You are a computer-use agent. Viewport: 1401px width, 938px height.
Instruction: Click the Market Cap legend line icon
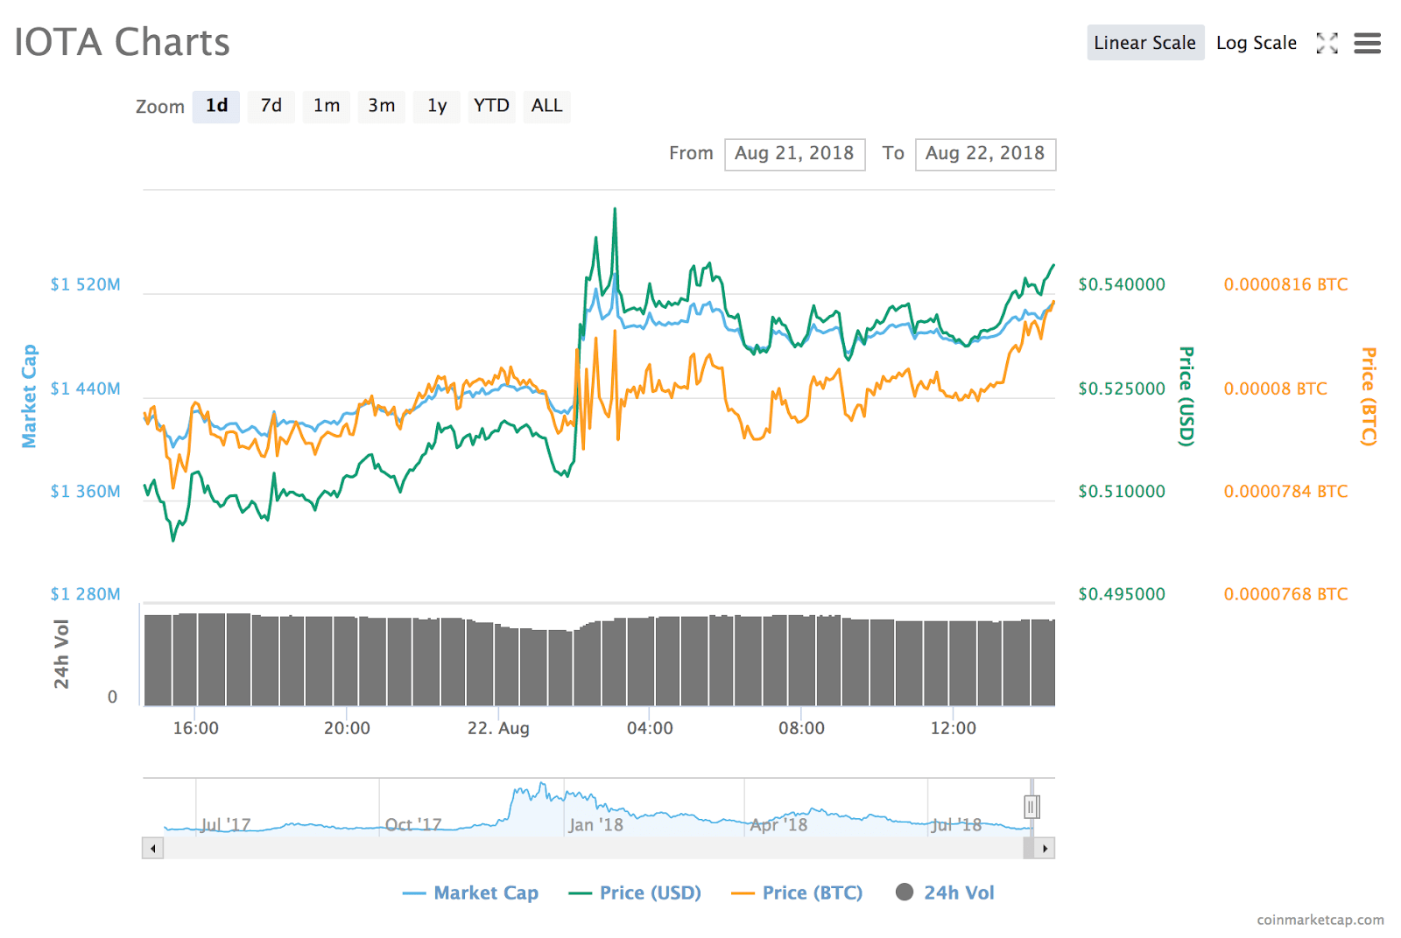click(x=412, y=892)
